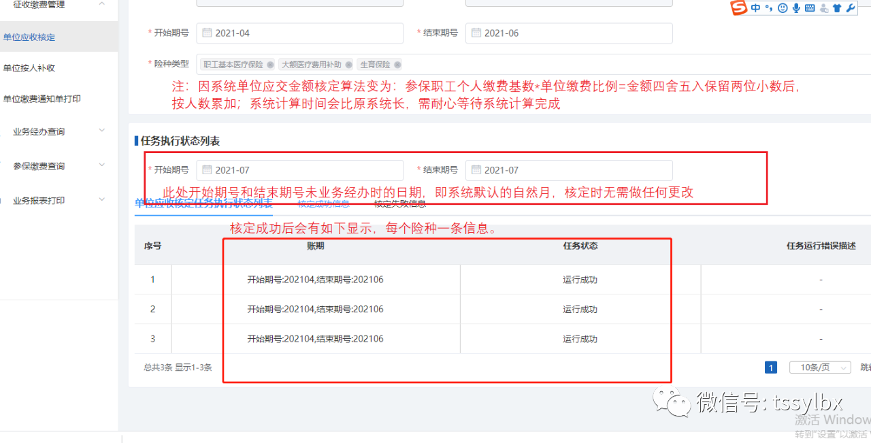
Task: Remove the 生育保险 tag via x icon
Action: click(397, 65)
